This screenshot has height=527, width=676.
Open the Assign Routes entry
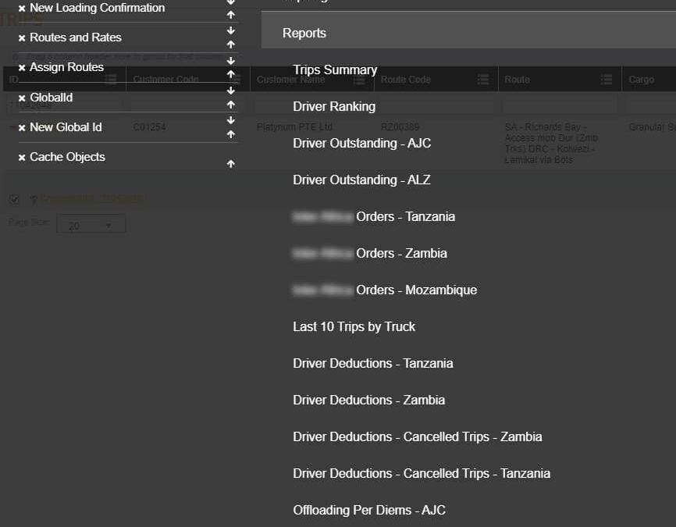coord(67,67)
